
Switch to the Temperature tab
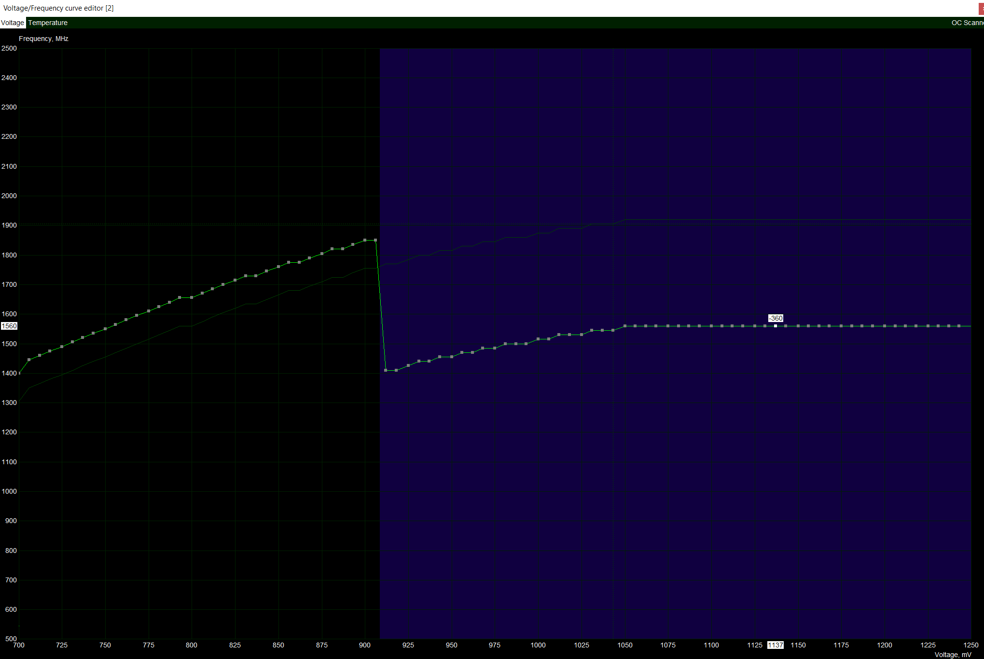48,23
